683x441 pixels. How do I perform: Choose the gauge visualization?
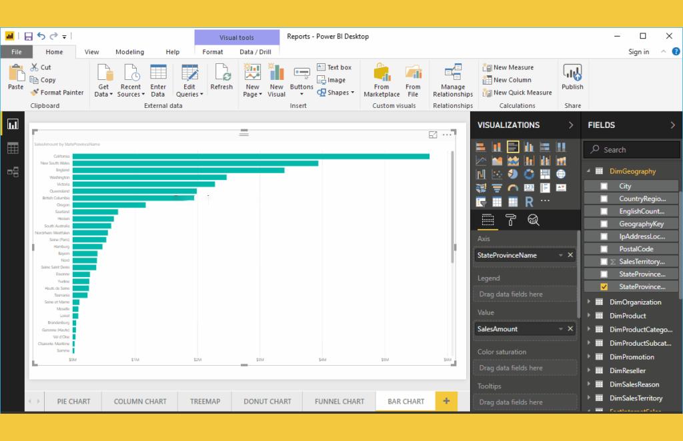pyautogui.click(x=513, y=188)
